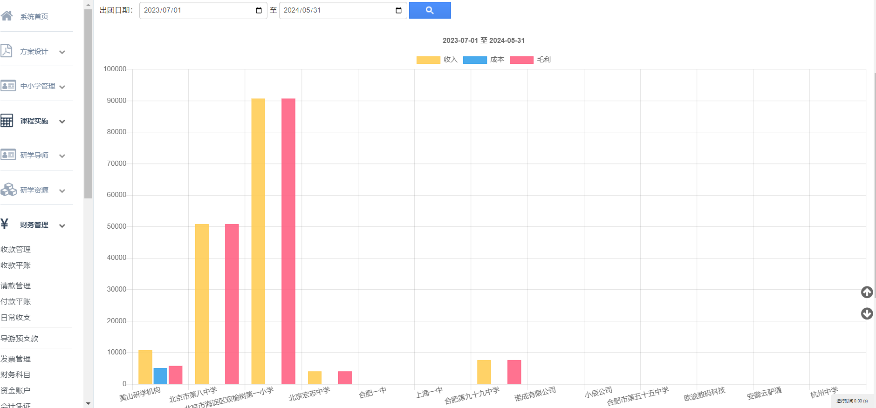The width and height of the screenshot is (876, 408).
Task: Click the PDF document icon for 方案设计
Action: pos(7,51)
